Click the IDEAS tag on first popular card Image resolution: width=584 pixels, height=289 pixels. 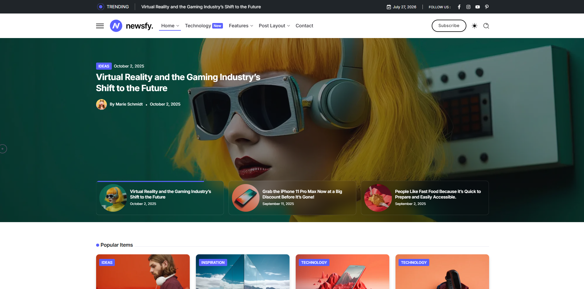tap(107, 263)
